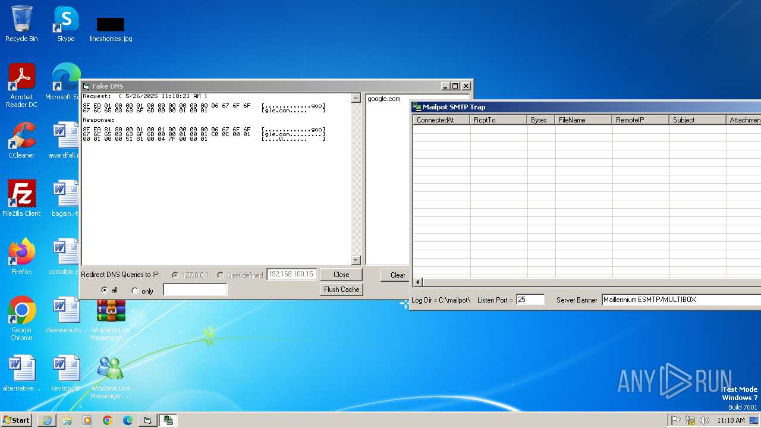Switch to the Mailpot SMTP Trap taskbar button
Viewport: 761px width, 428px height.
pyautogui.click(x=168, y=420)
